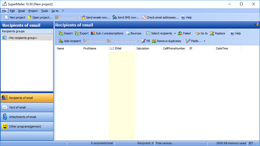The image size is (260, 146).
Task: Click the Fields pencil button
Action: tap(193, 41)
